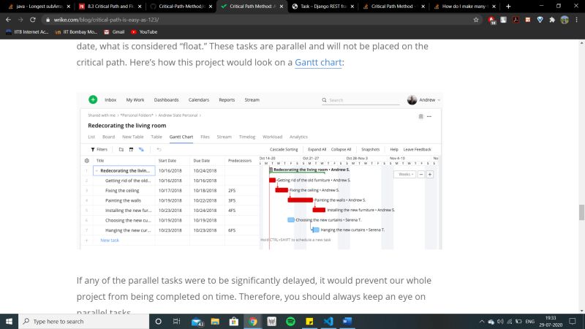This screenshot has height=329, width=585.
Task: Follow the 'Gantt chart' hyperlink
Action: click(318, 62)
